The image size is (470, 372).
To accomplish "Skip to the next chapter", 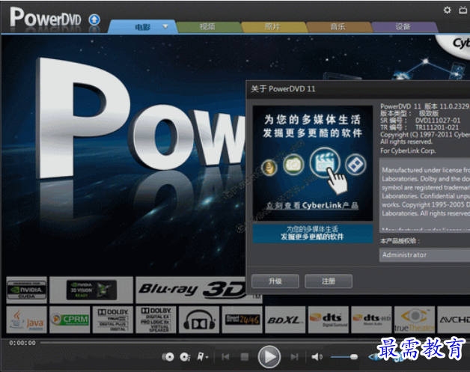I will pos(294,357).
